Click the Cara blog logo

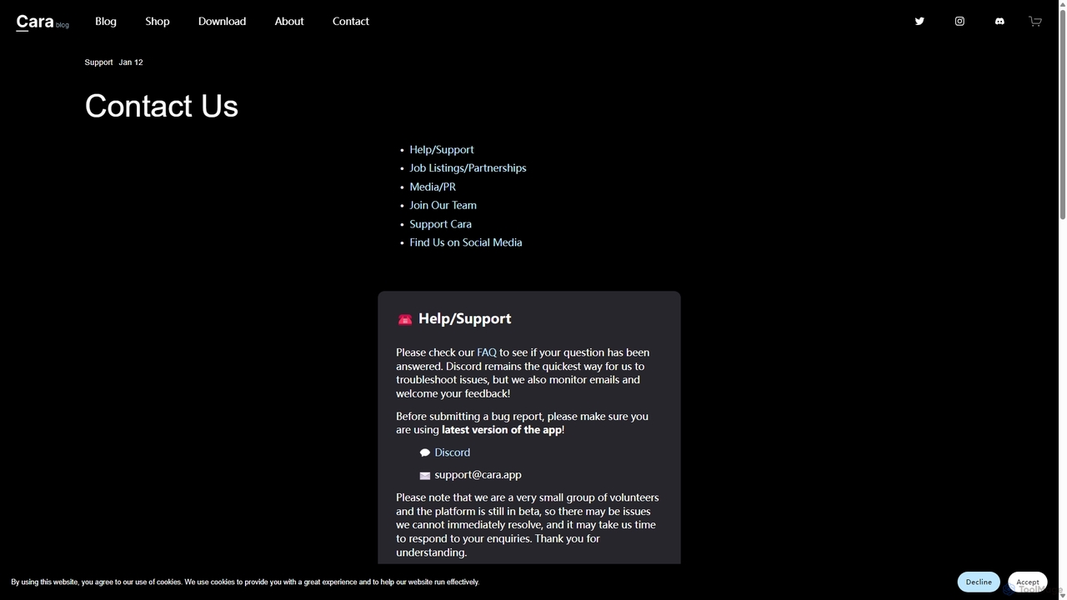pyautogui.click(x=43, y=22)
